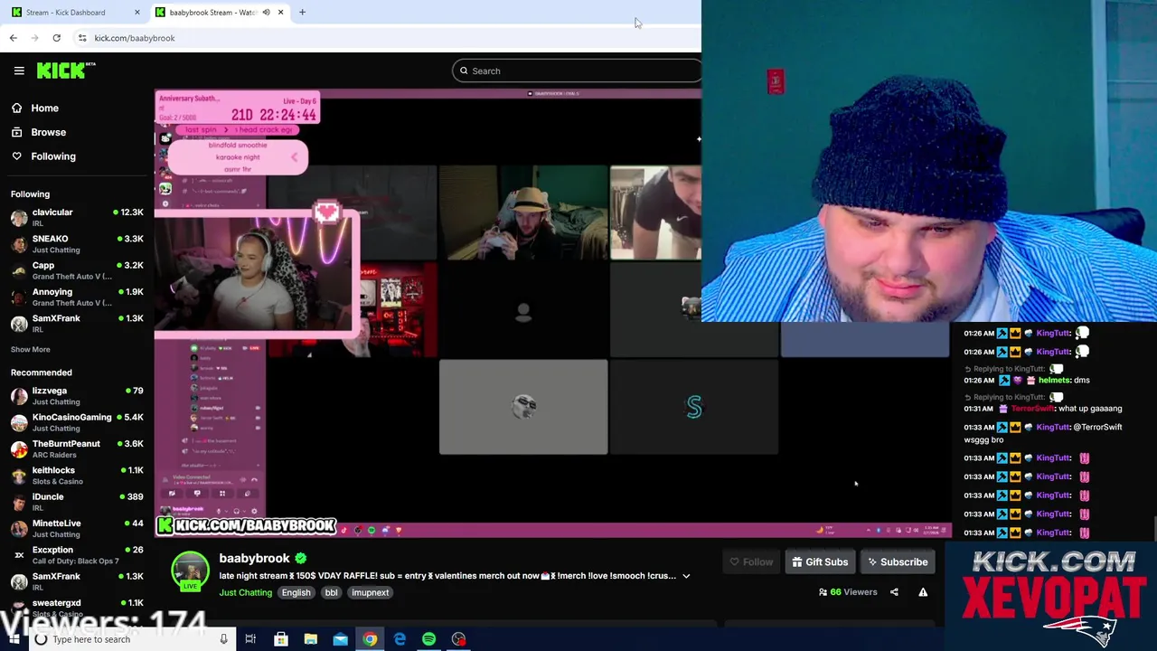Click the Kick logo
This screenshot has width=1157, height=651.
coord(66,71)
